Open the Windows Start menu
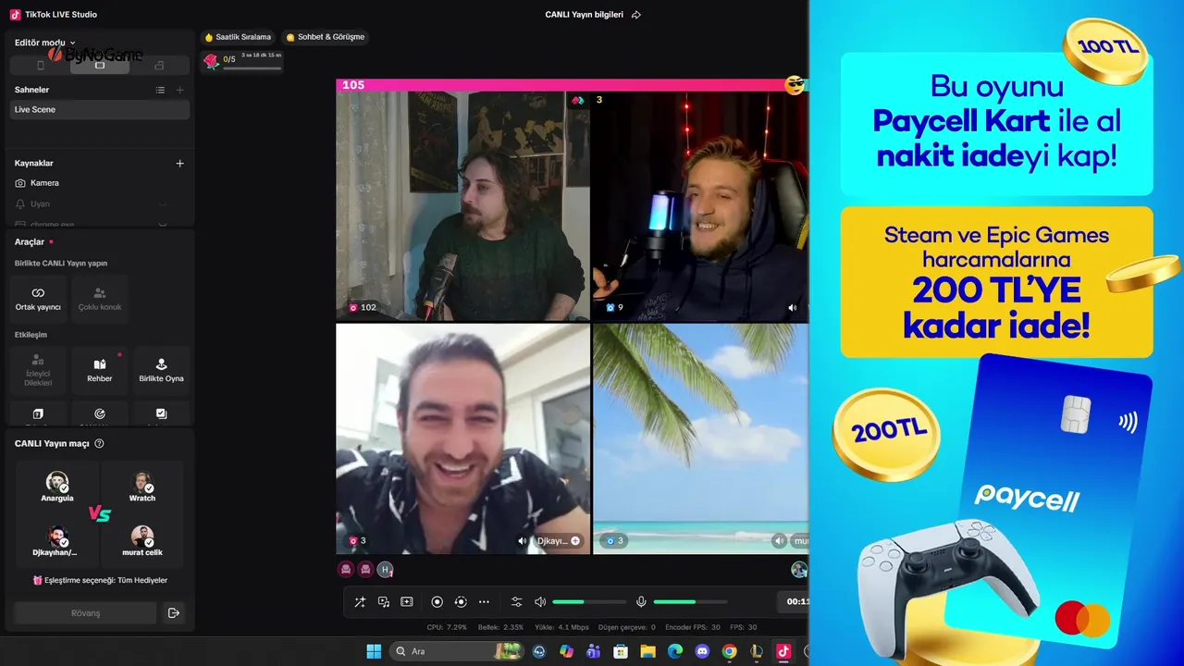The image size is (1184, 666). (x=374, y=651)
